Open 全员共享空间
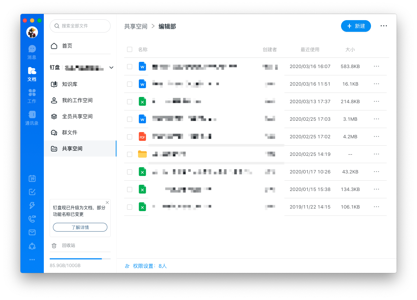Viewport: 417px width, 300px height. point(80,116)
